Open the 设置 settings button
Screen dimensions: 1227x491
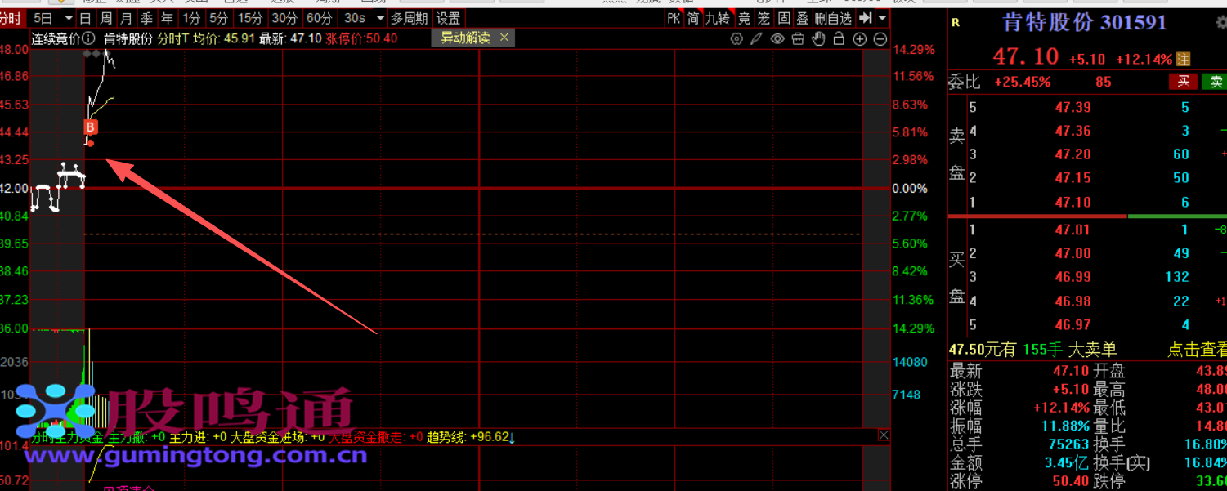(448, 18)
